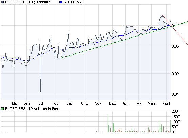
Task: Click the 'Aug.' month axis label
Action: coord(56,104)
